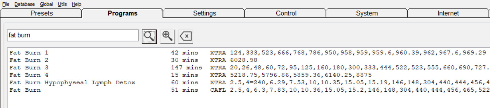Open the Global menu
This screenshot has height=108, width=490.
46,4
